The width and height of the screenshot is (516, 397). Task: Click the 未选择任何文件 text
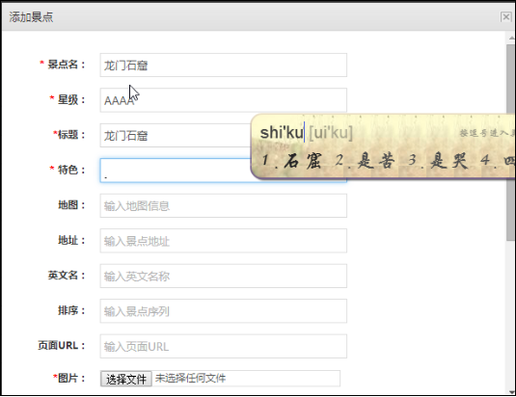[x=190, y=379]
